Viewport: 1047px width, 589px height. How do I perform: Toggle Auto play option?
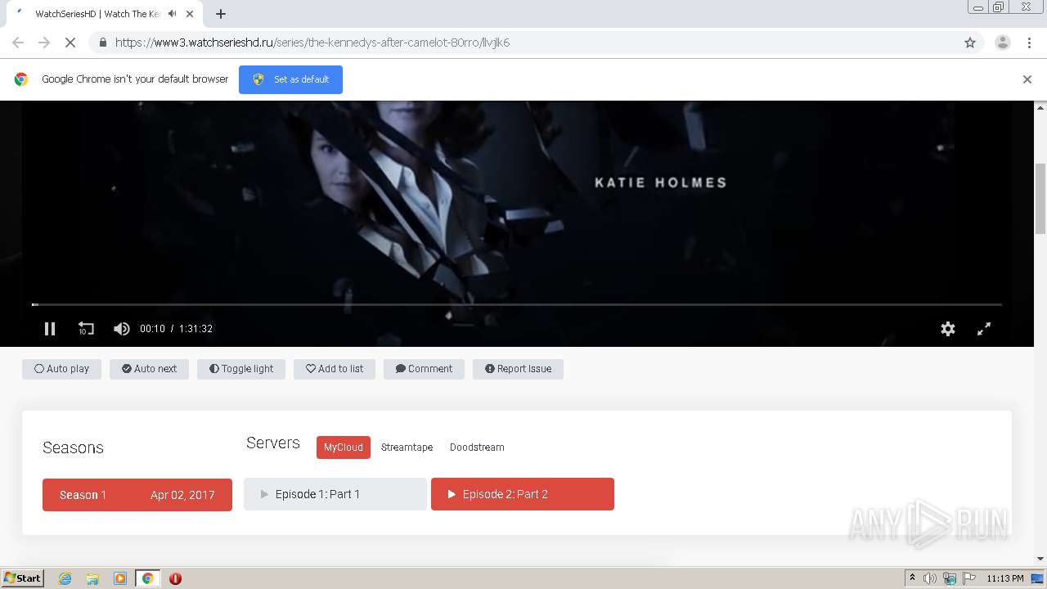pyautogui.click(x=61, y=369)
